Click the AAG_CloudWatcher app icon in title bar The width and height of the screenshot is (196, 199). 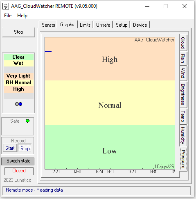[x=6, y=6]
